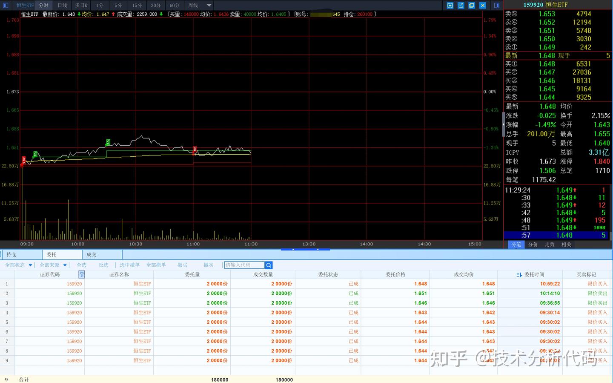Click the 跌停 limit-down price 1.506
613x383 pixels.
click(547, 170)
